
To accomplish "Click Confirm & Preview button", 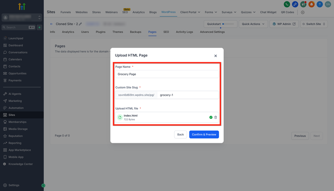I will (204, 134).
